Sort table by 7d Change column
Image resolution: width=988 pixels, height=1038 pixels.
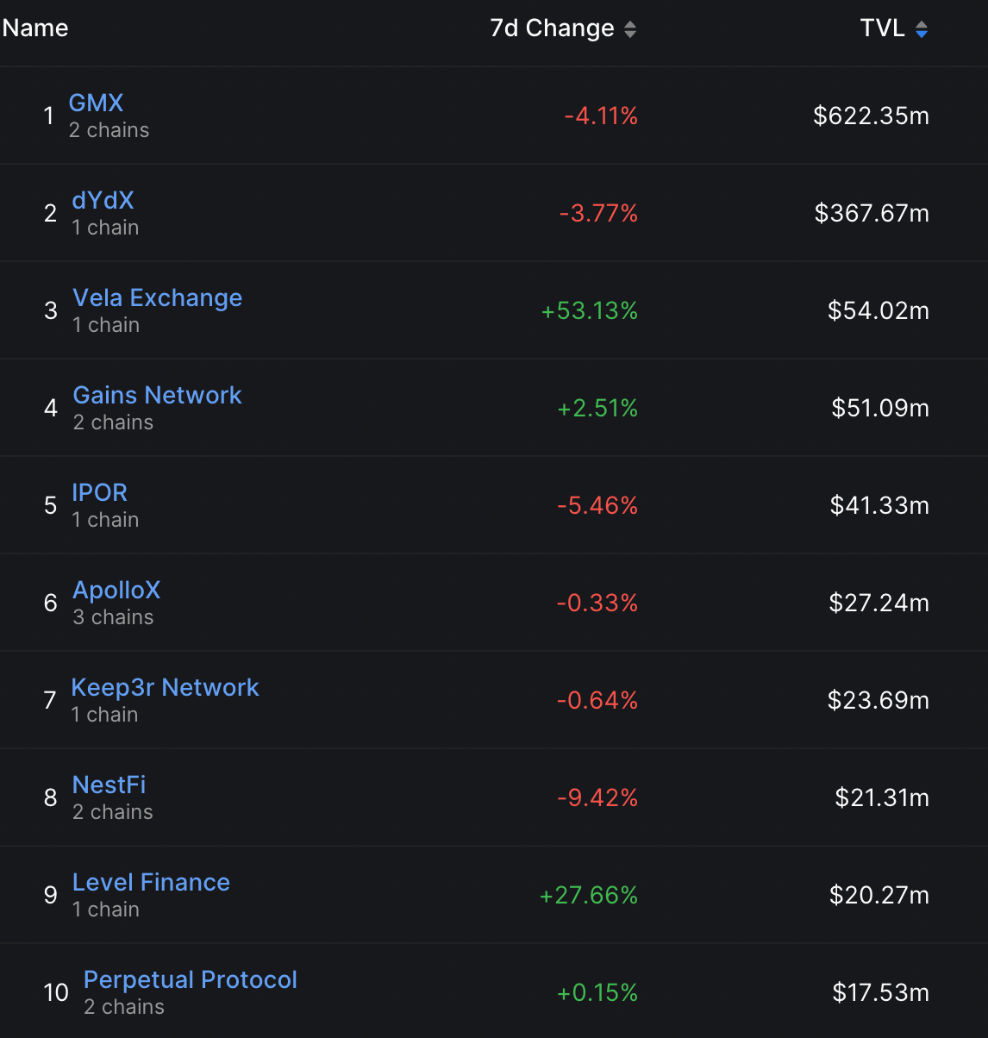630,29
